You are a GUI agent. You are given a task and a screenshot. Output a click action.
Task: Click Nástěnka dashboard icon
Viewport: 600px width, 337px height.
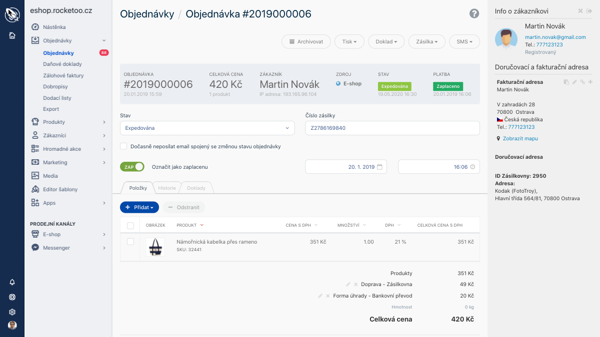click(35, 27)
